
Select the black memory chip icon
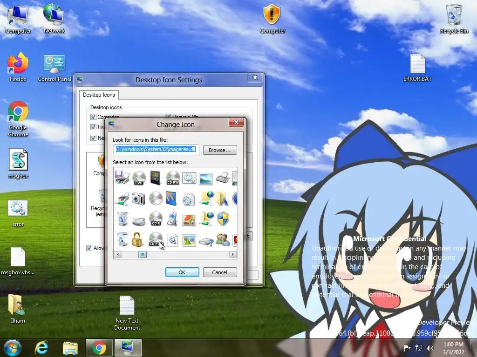[156, 178]
